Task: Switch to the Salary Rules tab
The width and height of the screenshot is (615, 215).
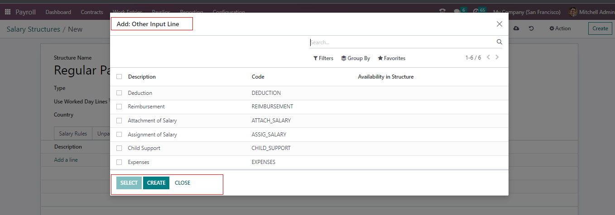Action: tap(73, 134)
